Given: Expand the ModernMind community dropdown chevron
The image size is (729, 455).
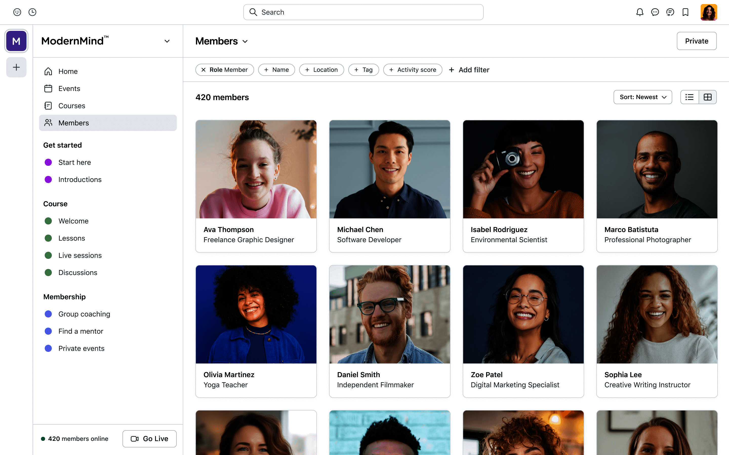Looking at the screenshot, I should (x=167, y=41).
